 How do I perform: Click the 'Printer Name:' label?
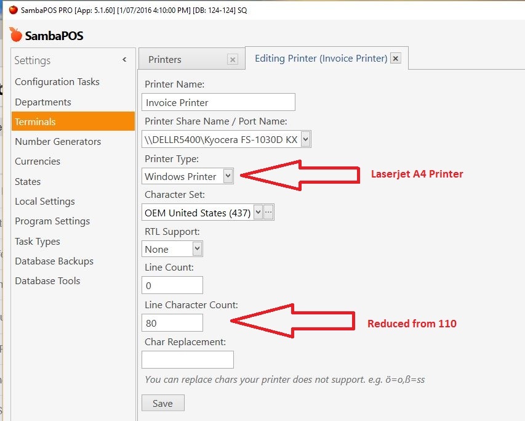click(174, 84)
